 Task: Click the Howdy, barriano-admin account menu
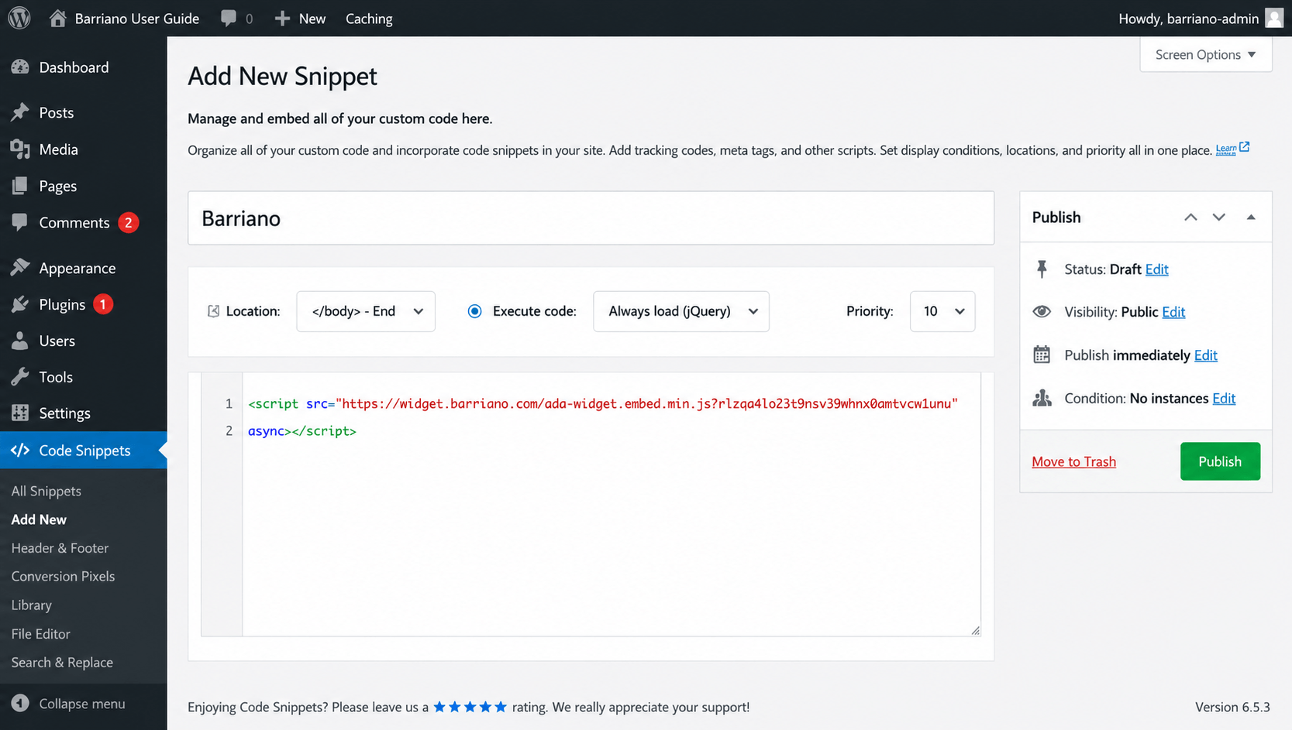(1201, 18)
